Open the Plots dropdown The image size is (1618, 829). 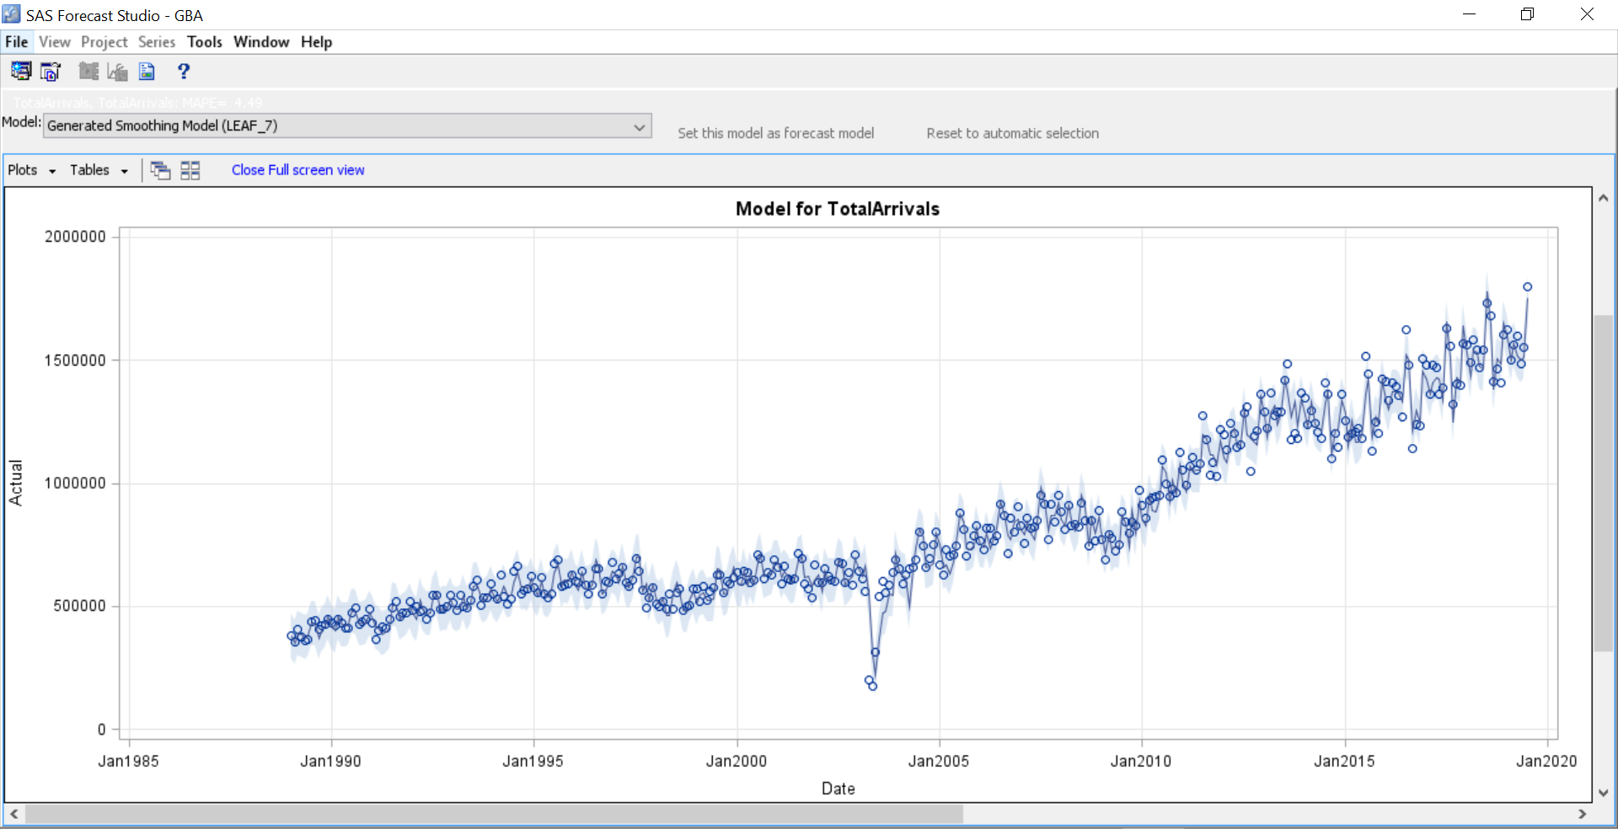(32, 170)
